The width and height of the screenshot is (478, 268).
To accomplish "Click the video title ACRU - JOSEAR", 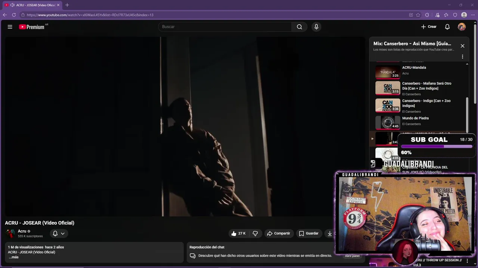I will pyautogui.click(x=40, y=223).
